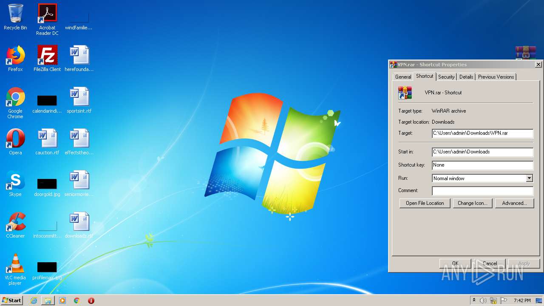Viewport: 544px width, 306px height.
Task: Select cauction.rtf desktop file
Action: pyautogui.click(x=47, y=142)
